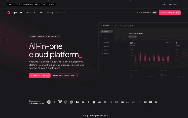This screenshot has width=188, height=118.
Task: Click the Appwrite logo in the navbar
Action: 15,13
